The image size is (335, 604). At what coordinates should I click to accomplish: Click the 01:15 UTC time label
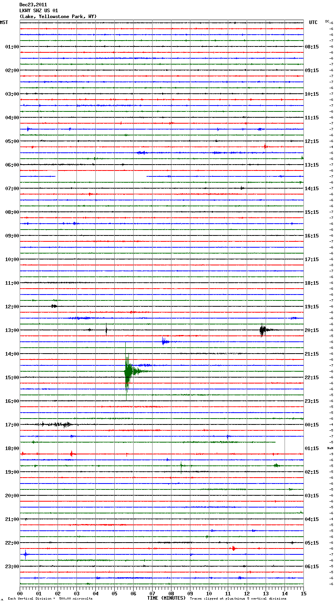pos(312,448)
